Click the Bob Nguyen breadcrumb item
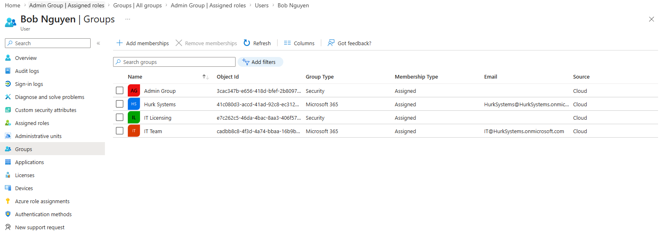The image size is (665, 239). pos(293,5)
